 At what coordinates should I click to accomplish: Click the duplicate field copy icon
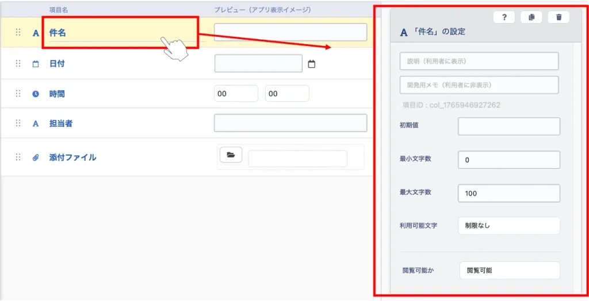coord(531,17)
